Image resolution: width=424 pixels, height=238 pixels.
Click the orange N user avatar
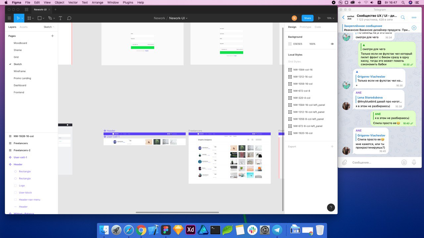294,18
